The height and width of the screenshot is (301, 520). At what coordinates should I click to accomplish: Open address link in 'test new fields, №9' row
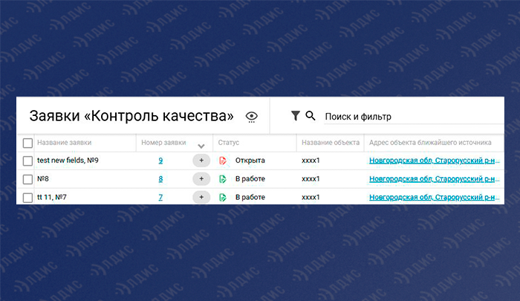(435, 161)
